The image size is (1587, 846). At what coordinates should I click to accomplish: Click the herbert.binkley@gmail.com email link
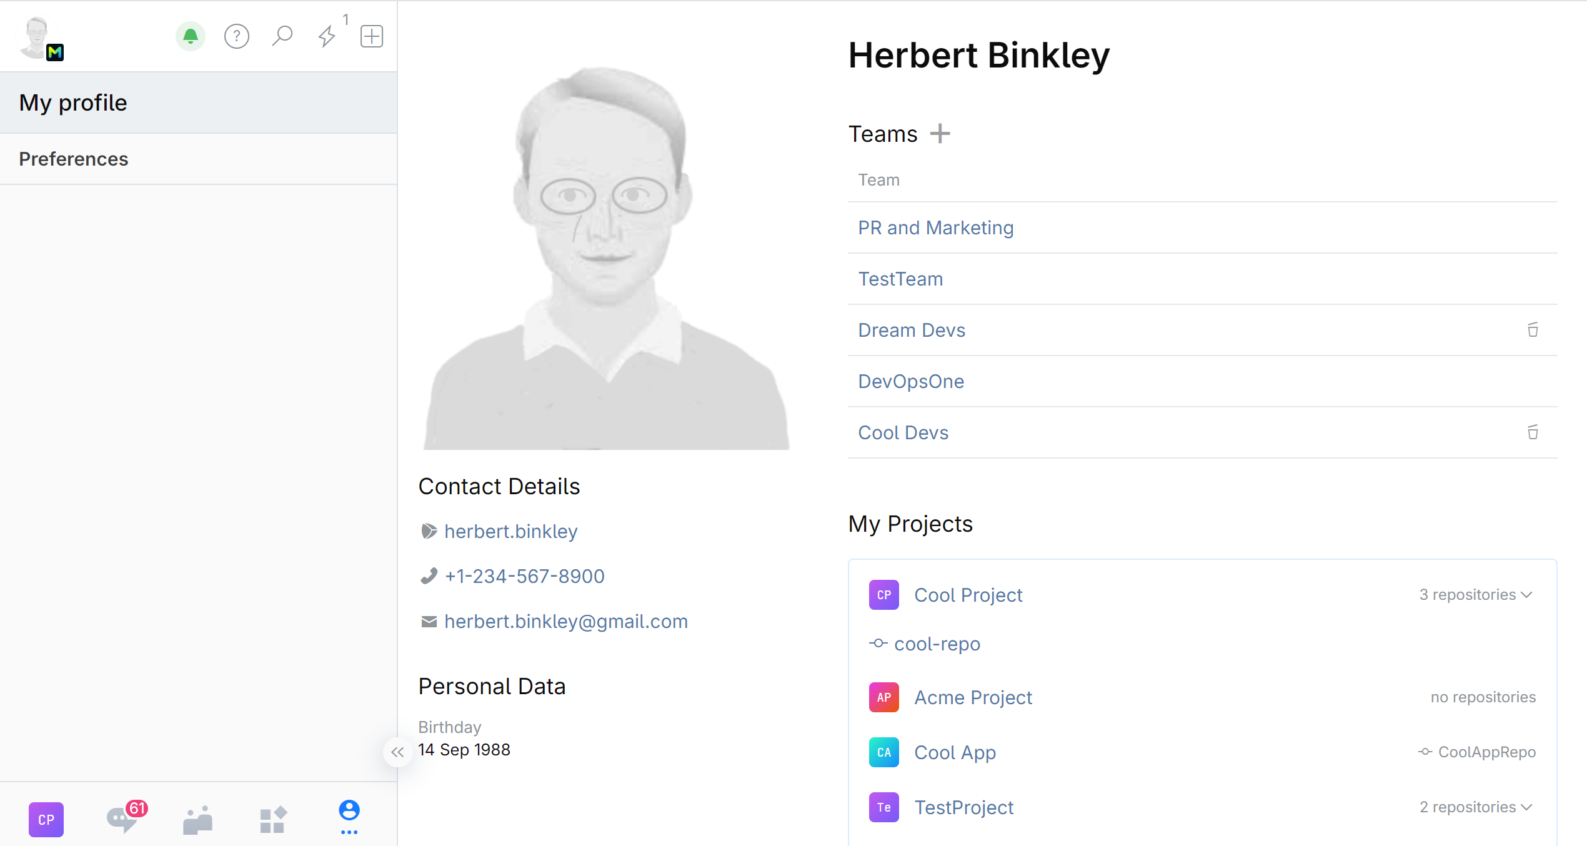566,621
